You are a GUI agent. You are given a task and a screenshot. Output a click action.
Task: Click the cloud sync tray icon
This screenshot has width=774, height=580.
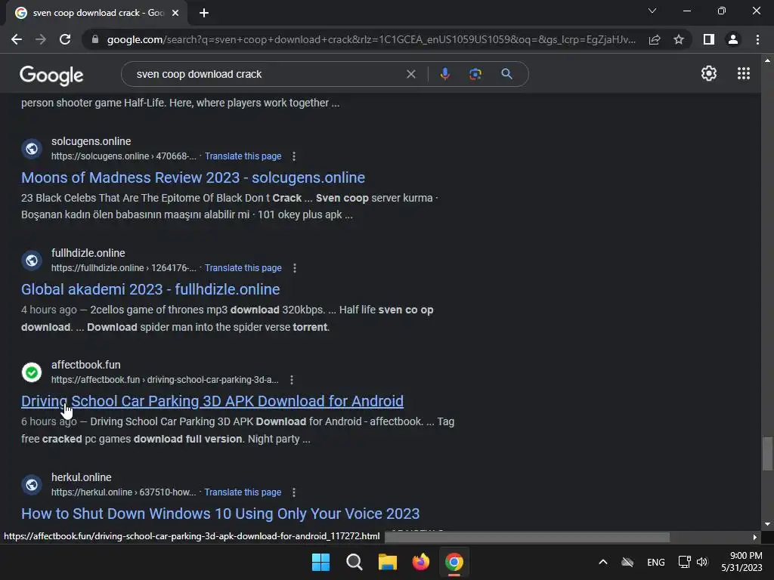tap(627, 562)
